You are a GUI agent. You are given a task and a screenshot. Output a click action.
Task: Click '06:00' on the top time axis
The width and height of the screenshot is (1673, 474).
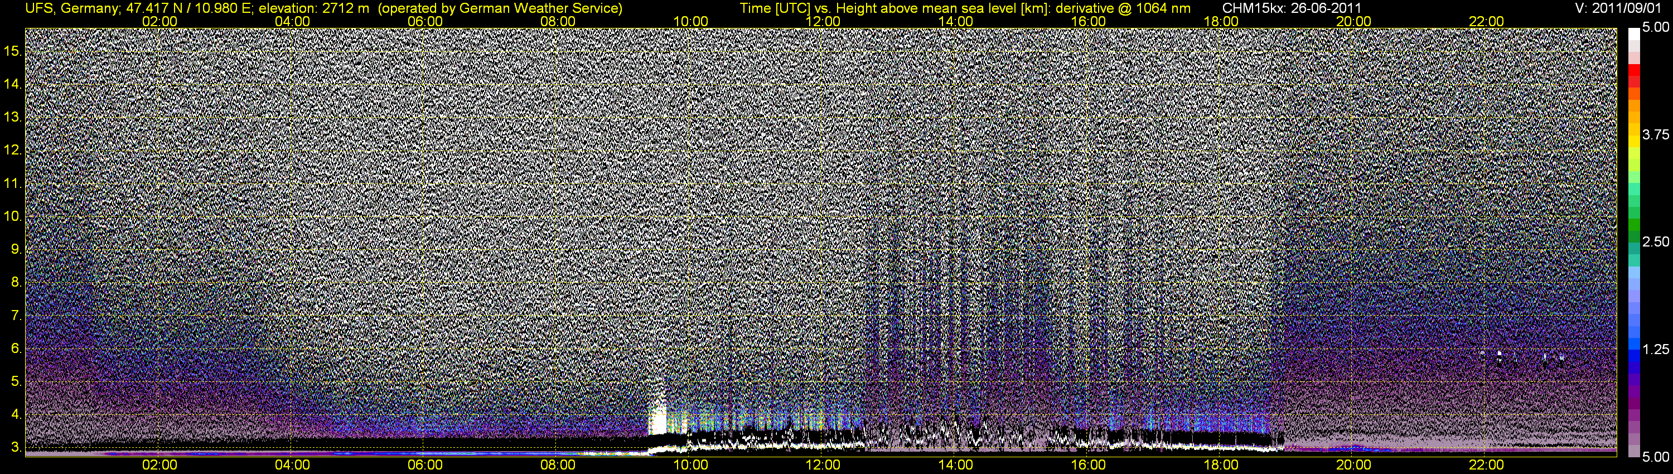[425, 21]
